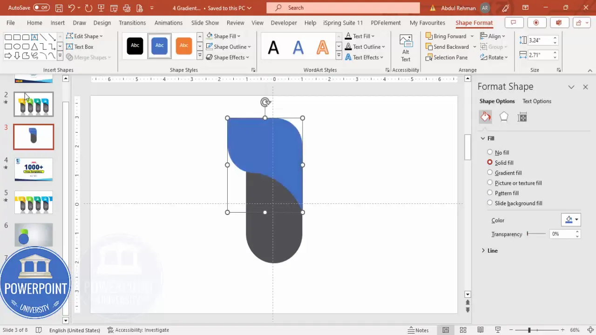
Task: Select the slide 4 thumbnail
Action: click(x=34, y=169)
